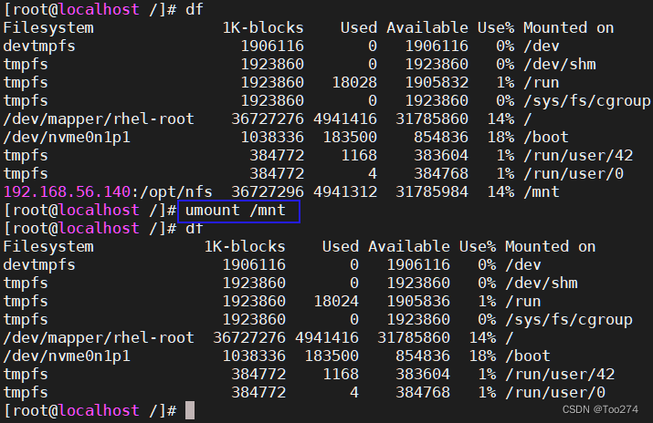This screenshot has height=423, width=653.
Task: Click /dev/mapper/rhel-root in the first table
Action: [x=99, y=119]
